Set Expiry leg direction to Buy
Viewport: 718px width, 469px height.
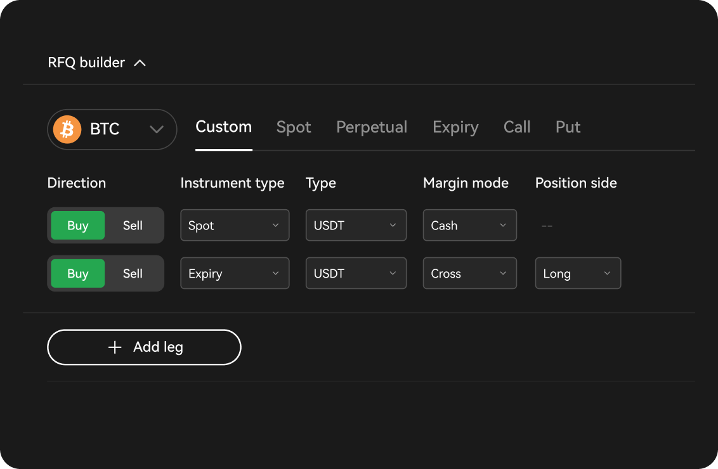tap(78, 274)
